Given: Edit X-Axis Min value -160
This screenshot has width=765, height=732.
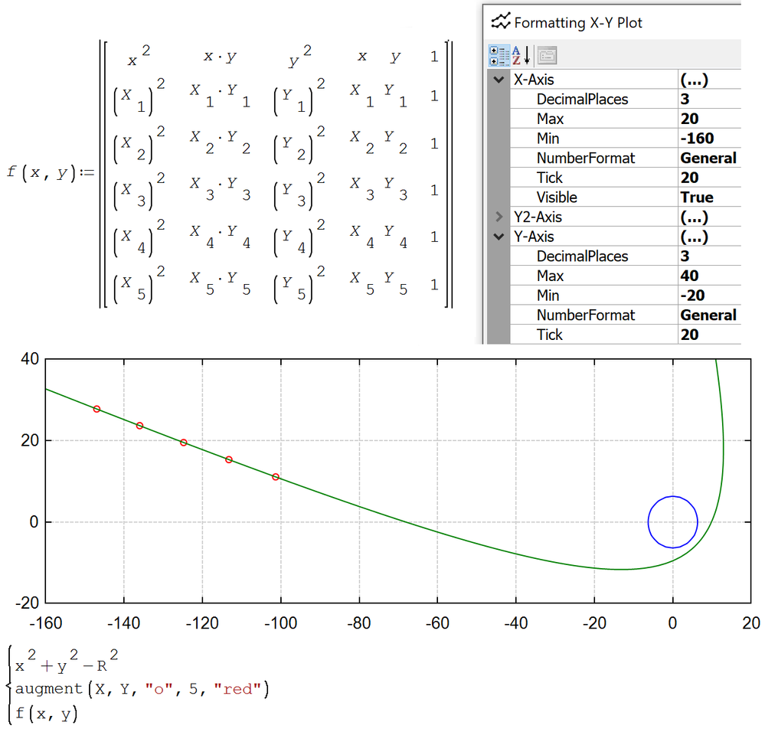Looking at the screenshot, I should pos(709,138).
